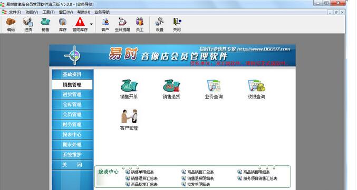Open the 客户管理 handshake icon
Screen dimensions: 357x190
(129, 120)
